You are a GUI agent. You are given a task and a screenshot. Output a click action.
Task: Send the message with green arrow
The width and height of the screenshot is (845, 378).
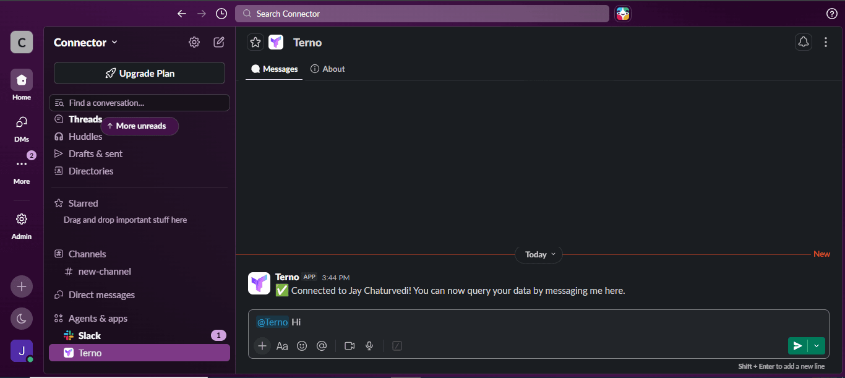(x=798, y=346)
